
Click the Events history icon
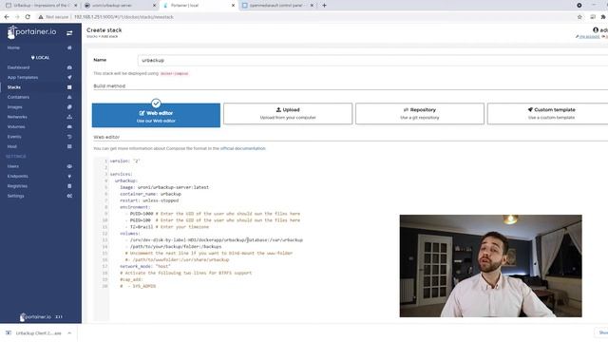[69, 137]
